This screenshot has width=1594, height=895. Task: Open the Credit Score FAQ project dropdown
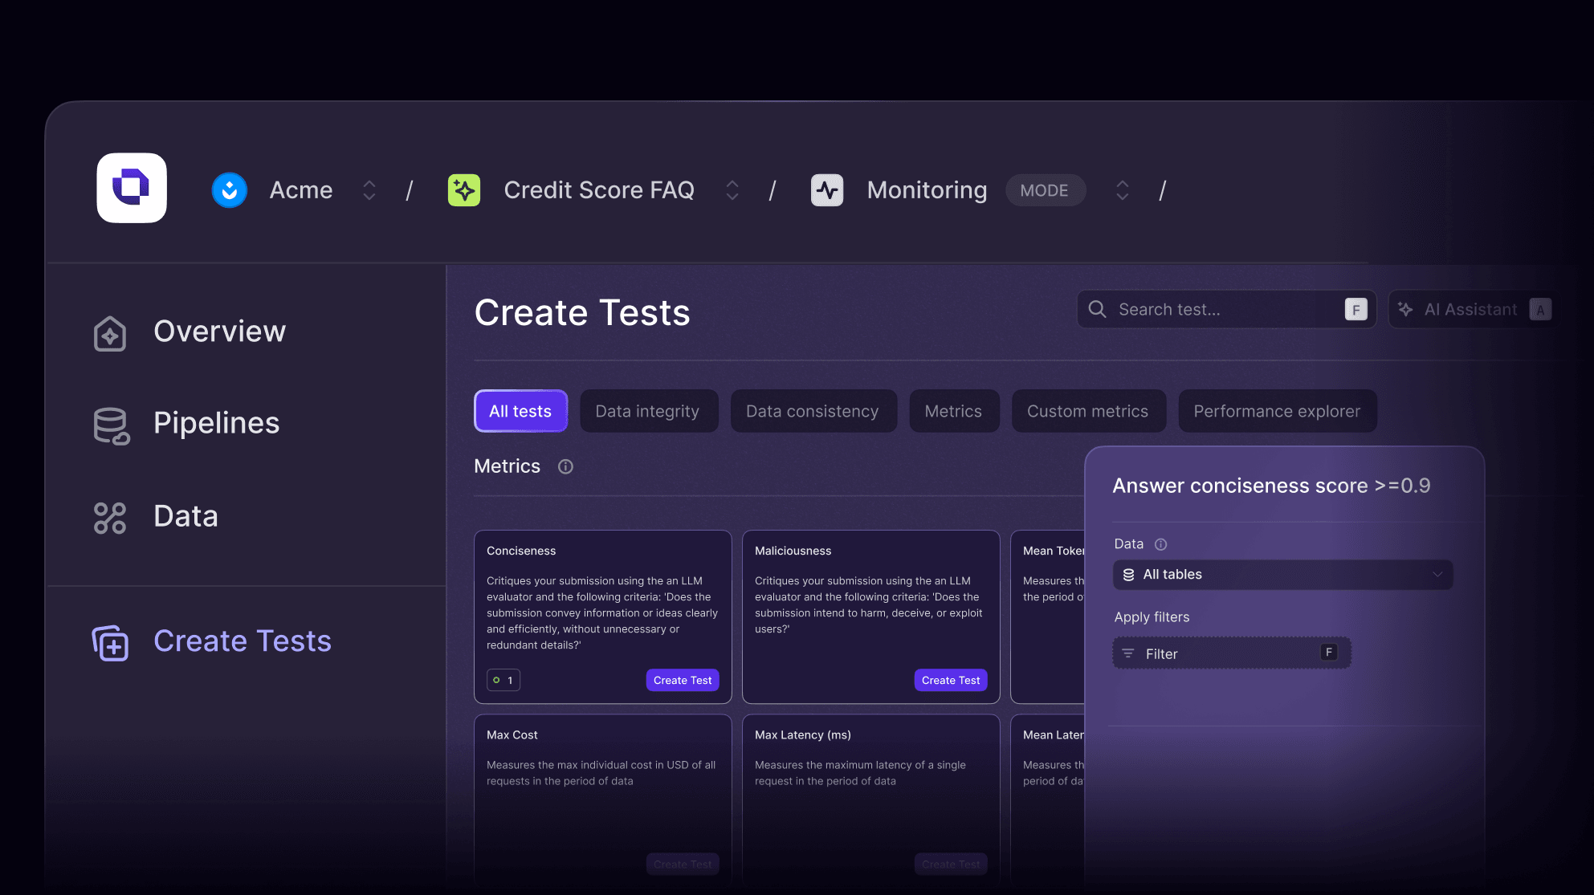[x=732, y=189]
